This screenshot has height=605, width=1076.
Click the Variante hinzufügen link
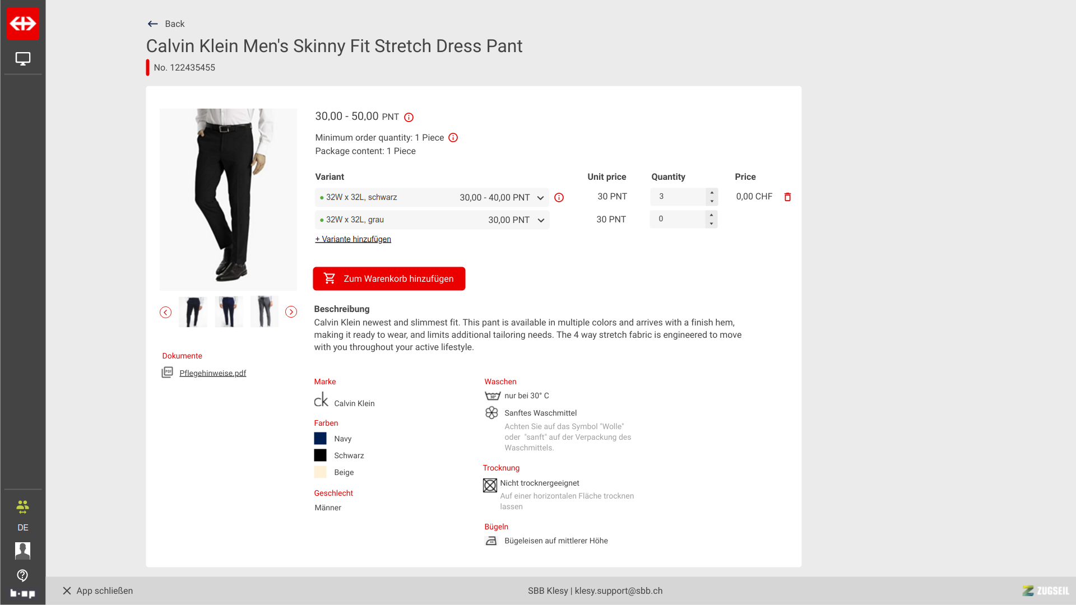(353, 239)
